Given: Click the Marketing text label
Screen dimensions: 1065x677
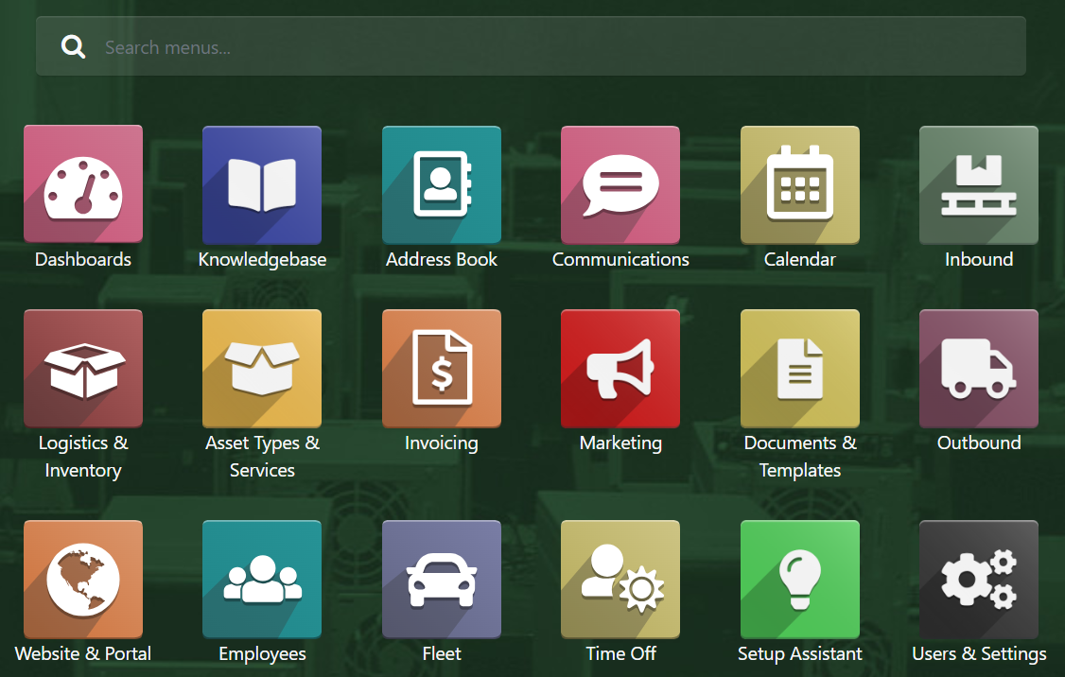Looking at the screenshot, I should [x=620, y=443].
